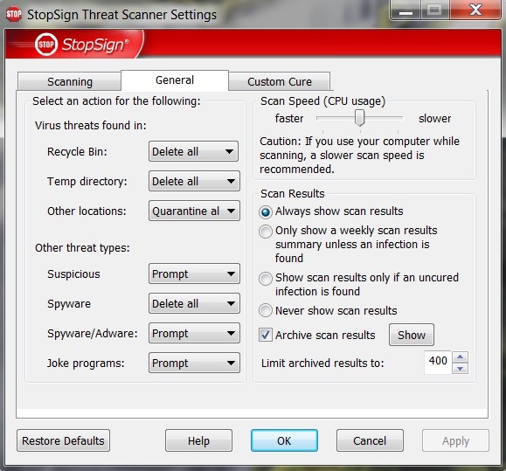Switch to the Scanning tab
The width and height of the screenshot is (506, 471).
click(x=70, y=81)
